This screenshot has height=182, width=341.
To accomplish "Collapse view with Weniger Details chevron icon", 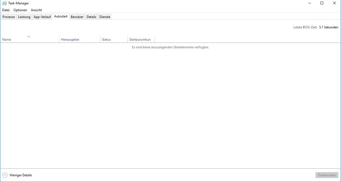I will 5,175.
